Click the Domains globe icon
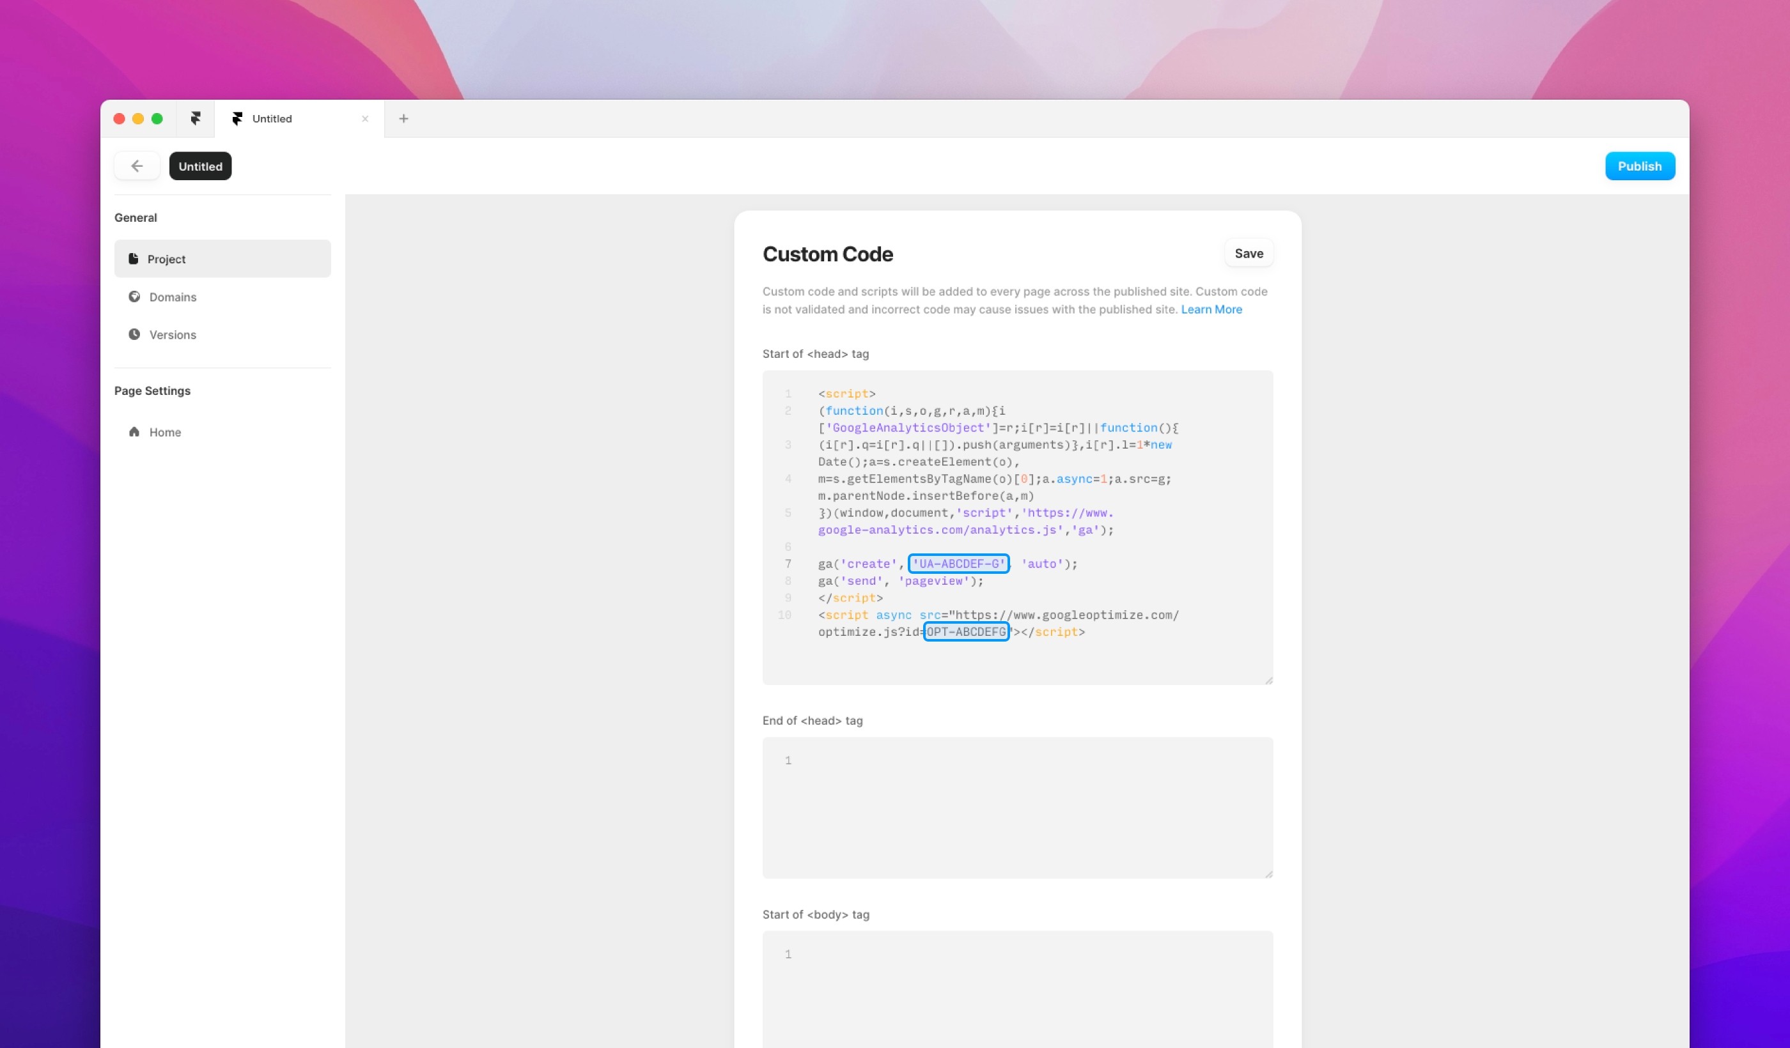This screenshot has height=1048, width=1790. point(134,297)
